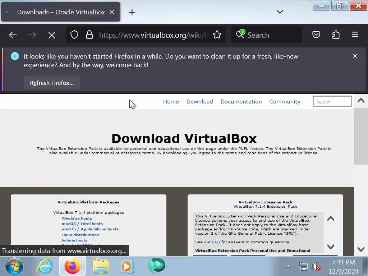The width and height of the screenshot is (368, 276).
Task: Open the FAQ link in license text
Action: (x=216, y=242)
